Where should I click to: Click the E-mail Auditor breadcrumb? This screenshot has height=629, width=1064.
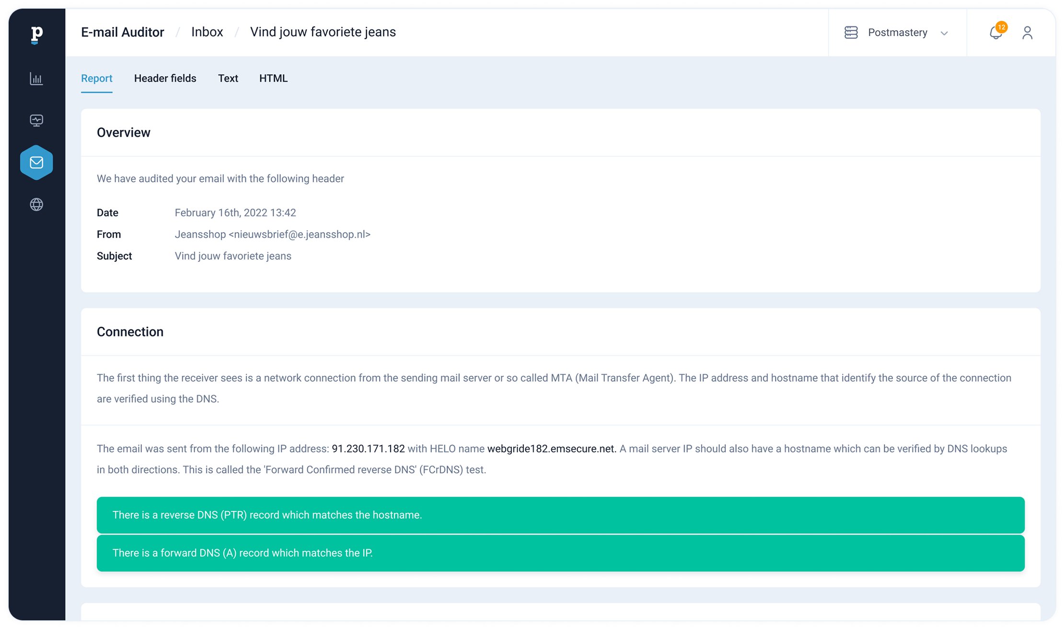click(122, 32)
